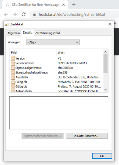Click the field list scrollbar thumb

106,64
